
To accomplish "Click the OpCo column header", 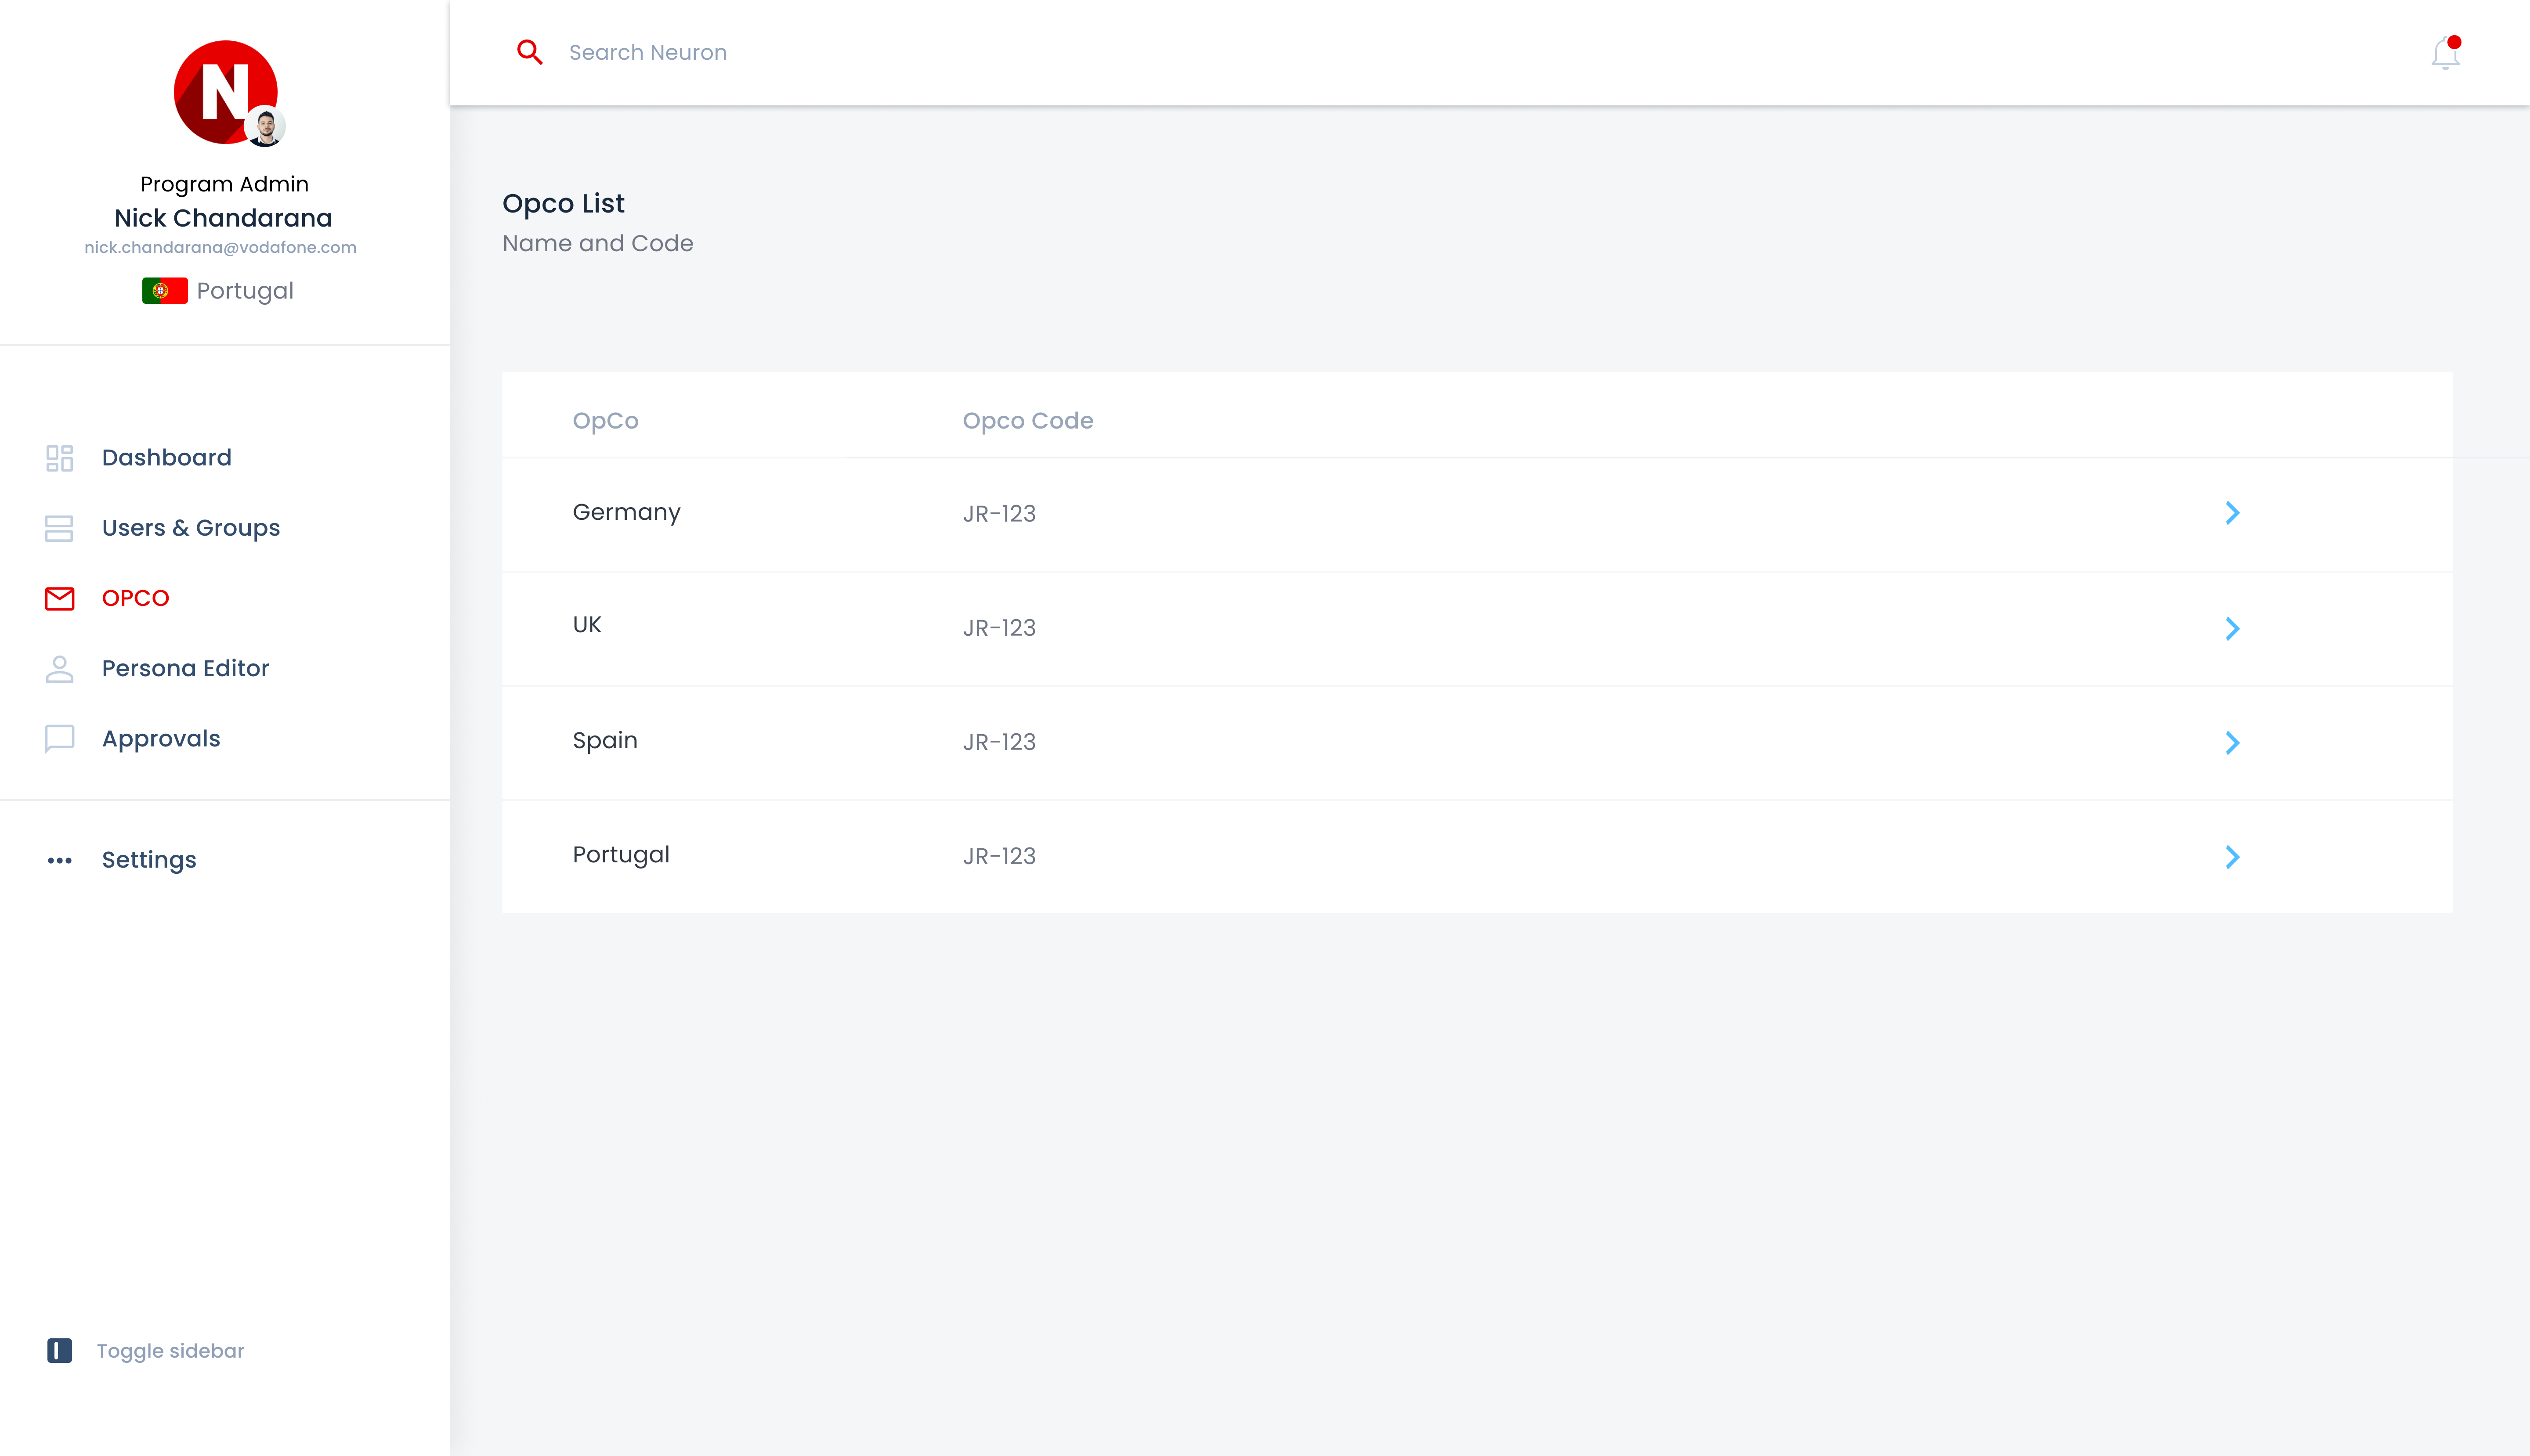I will 605,421.
